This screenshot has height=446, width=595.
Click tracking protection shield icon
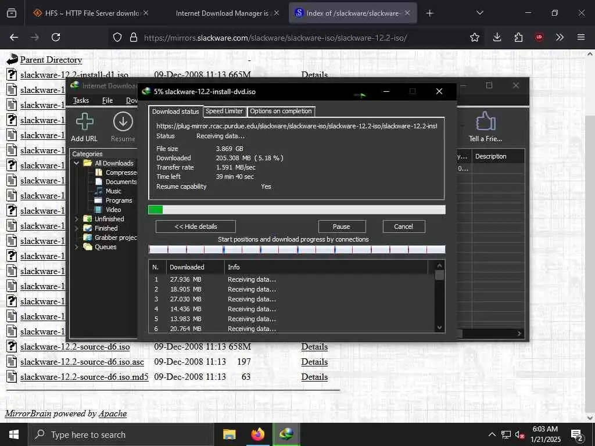[117, 37]
